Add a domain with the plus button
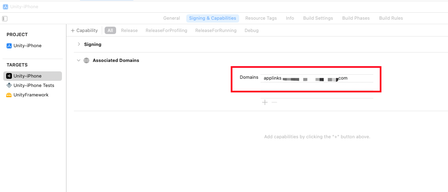 tap(265, 102)
